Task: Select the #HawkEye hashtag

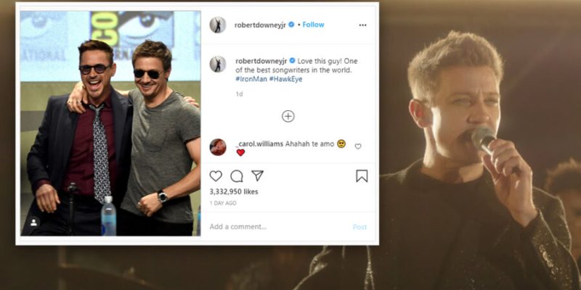Action: (x=285, y=79)
